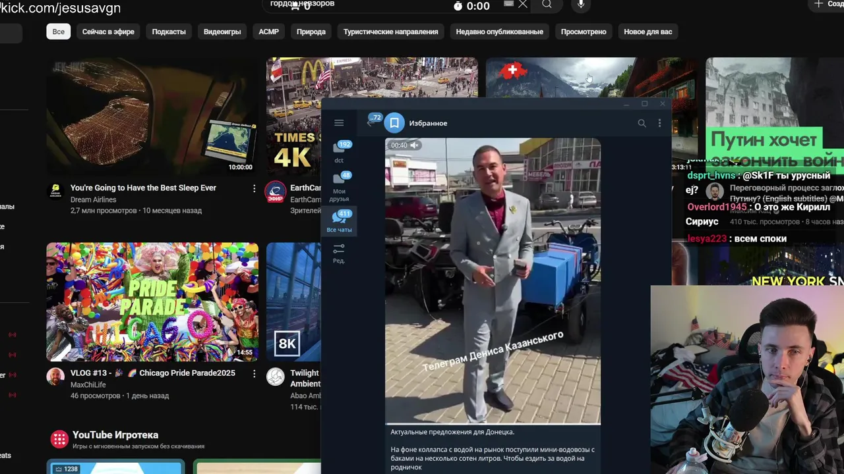Open the Pride Parade Chicago thumbnail
Screen dimensions: 844x474
[152, 302]
